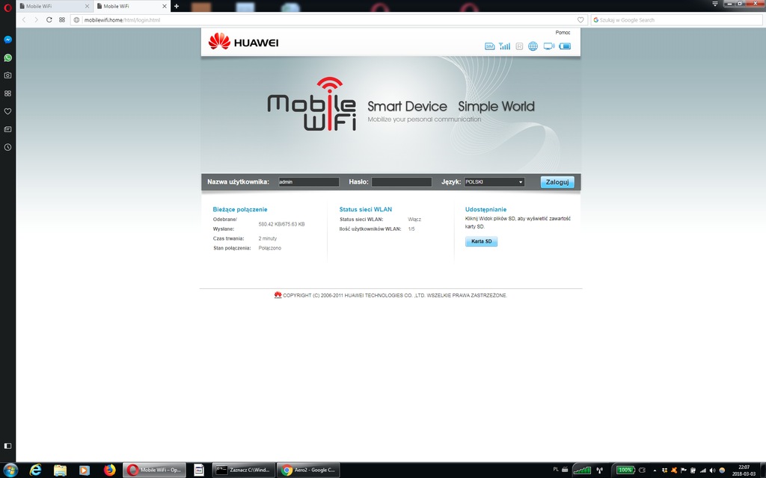Click the 2 minuty duration value
Screen dimensions: 766x478
[x=267, y=238]
